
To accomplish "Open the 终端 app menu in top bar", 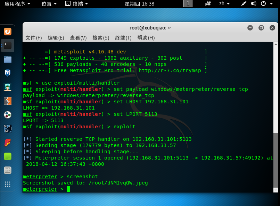I will click(77, 4).
